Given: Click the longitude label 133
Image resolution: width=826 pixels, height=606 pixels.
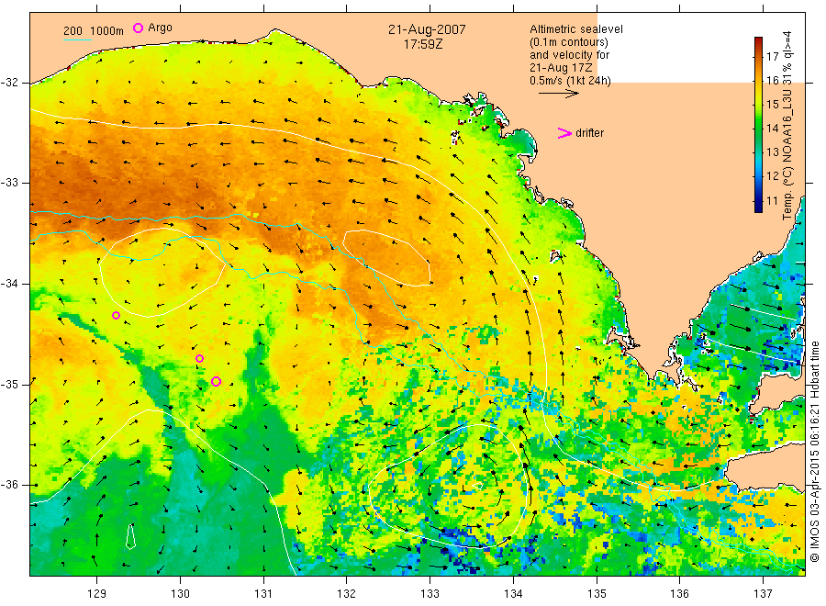Looking at the screenshot, I should 430,594.
